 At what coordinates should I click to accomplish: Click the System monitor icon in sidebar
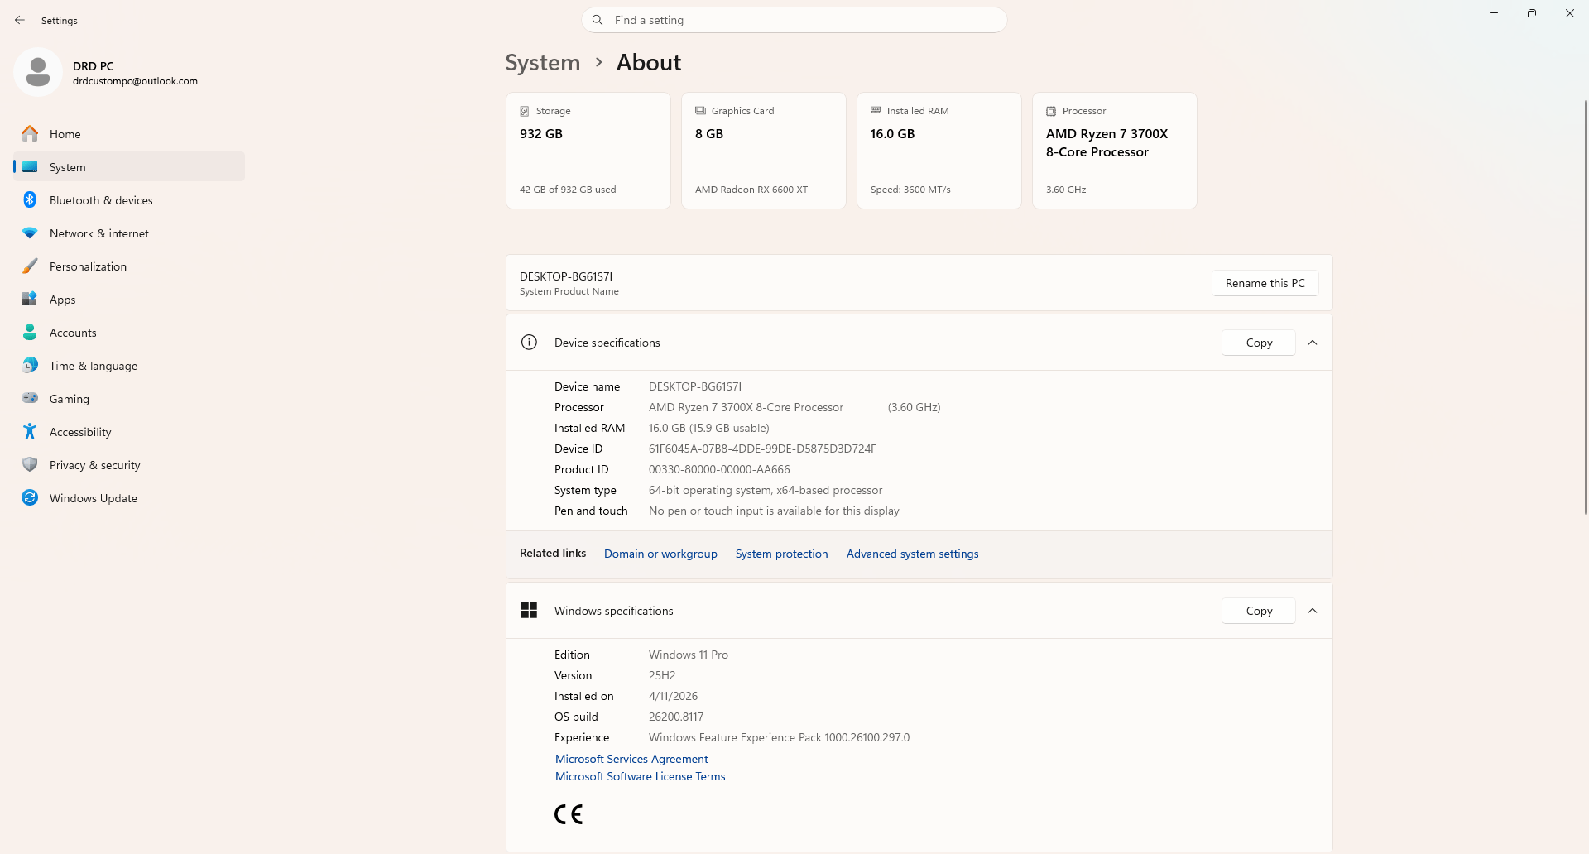point(30,166)
